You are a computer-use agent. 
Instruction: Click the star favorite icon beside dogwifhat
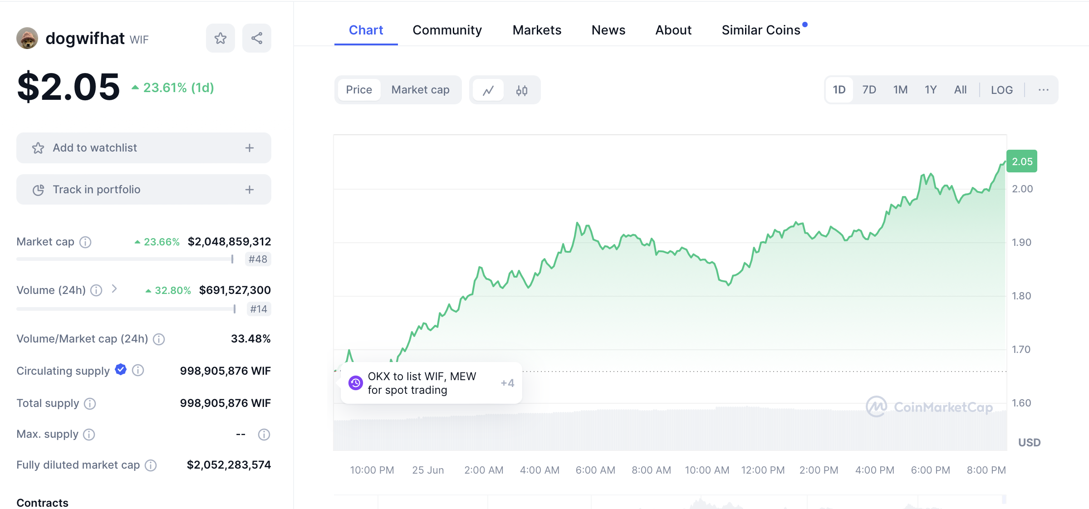tap(221, 38)
